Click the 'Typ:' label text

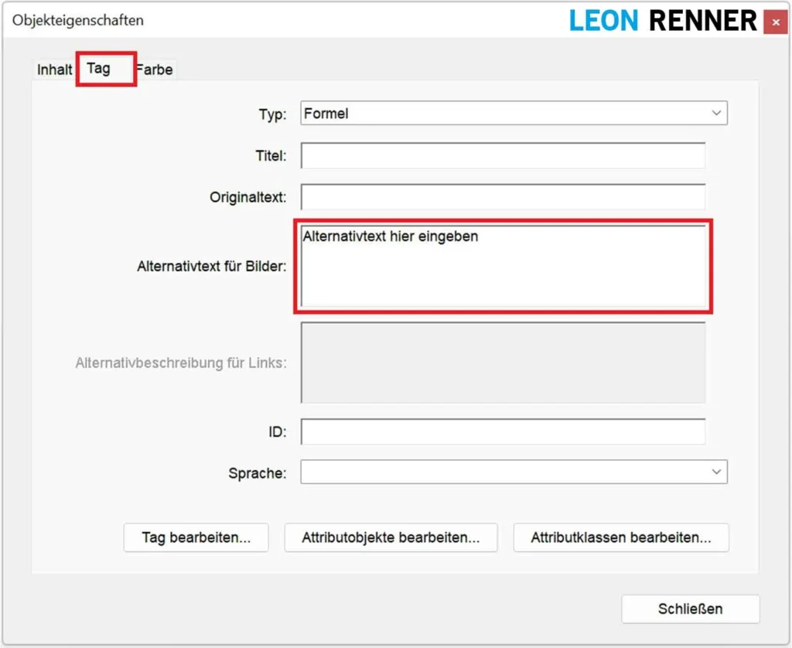point(272,114)
